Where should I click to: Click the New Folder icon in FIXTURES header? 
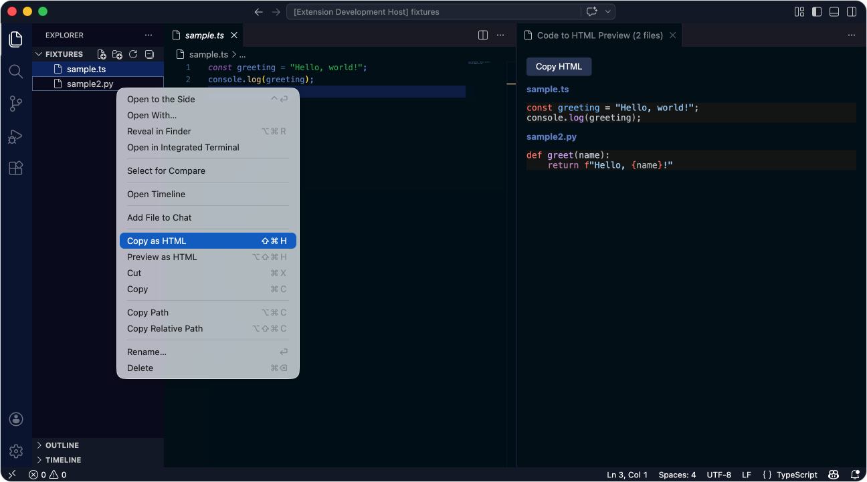click(x=117, y=54)
